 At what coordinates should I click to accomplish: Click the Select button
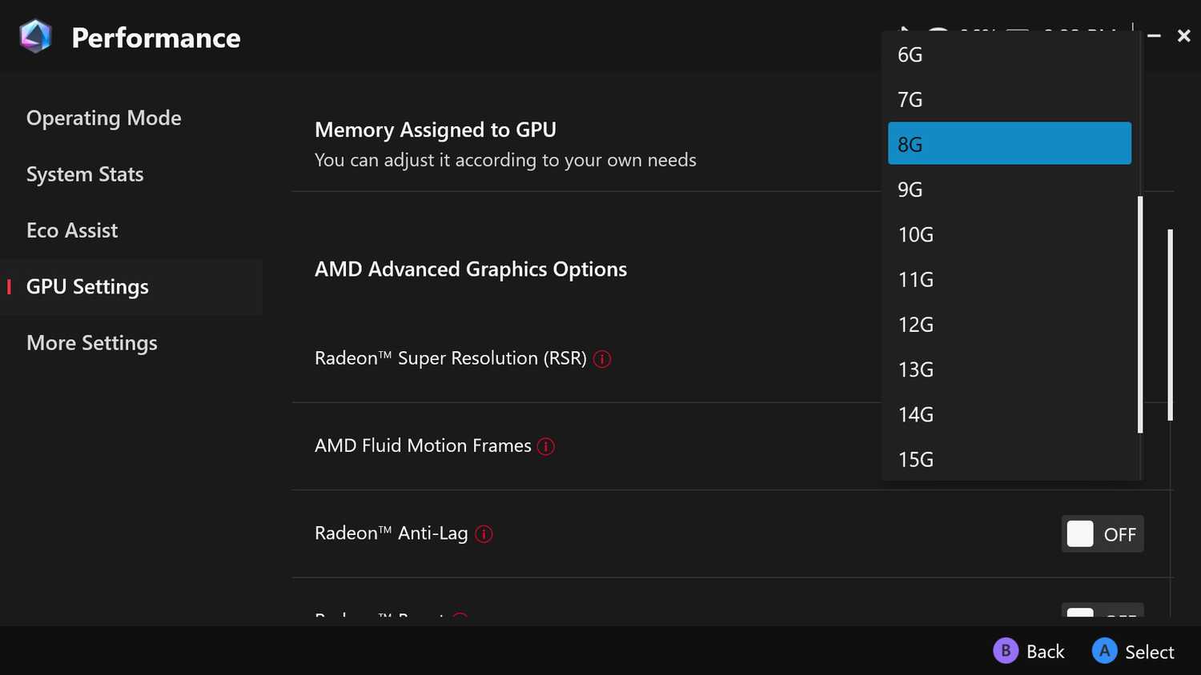coord(1134,651)
